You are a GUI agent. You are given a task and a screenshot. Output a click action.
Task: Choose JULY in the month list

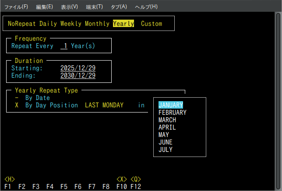166,150
